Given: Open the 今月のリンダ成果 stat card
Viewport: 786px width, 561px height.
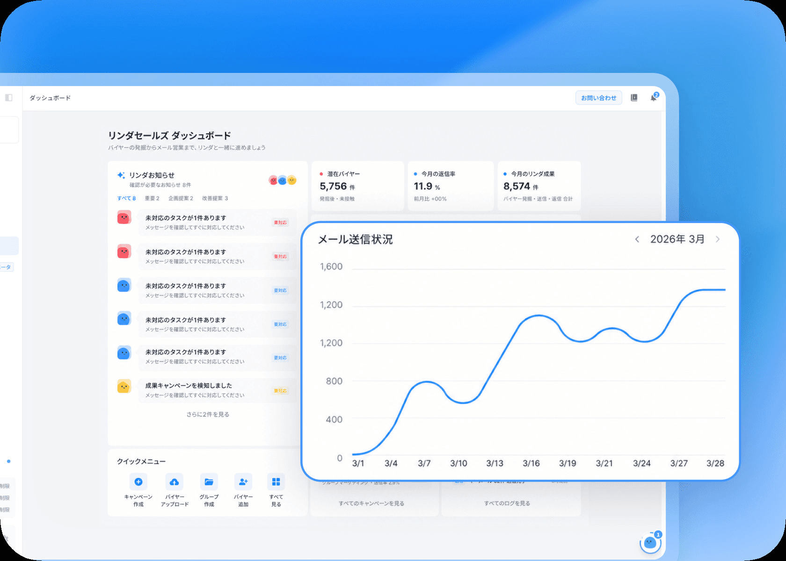Looking at the screenshot, I should 539,186.
